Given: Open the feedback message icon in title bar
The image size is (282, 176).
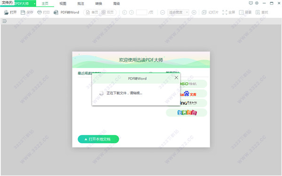Looking at the screenshot, I should pyautogui.click(x=251, y=3).
